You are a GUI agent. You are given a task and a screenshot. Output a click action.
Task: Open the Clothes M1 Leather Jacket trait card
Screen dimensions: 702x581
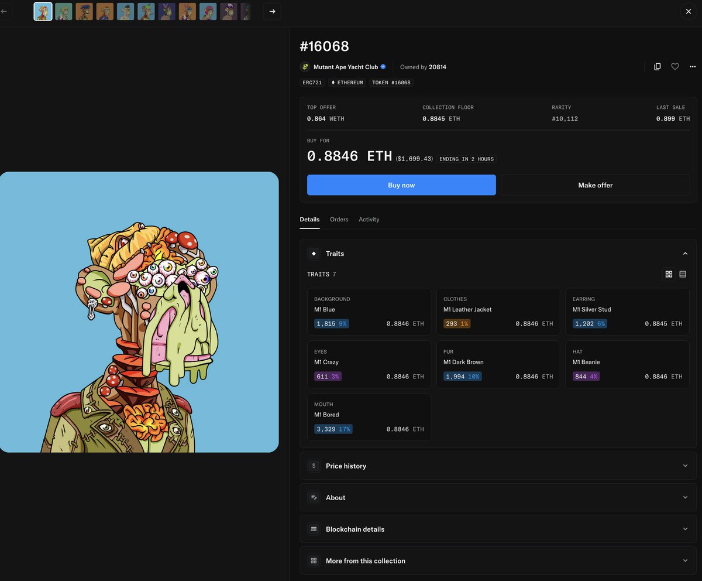point(498,312)
